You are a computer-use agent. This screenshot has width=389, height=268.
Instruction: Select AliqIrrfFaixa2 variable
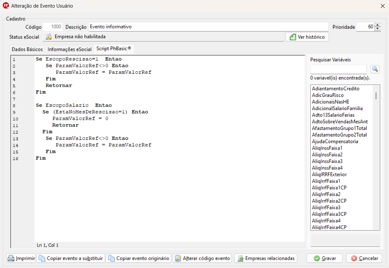pos(326,194)
